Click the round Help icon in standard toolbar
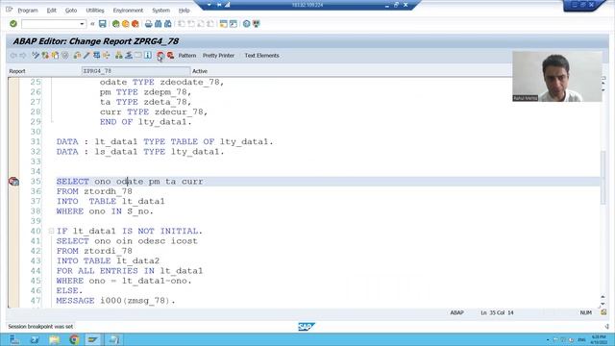The width and height of the screenshot is (615, 346). (246, 24)
